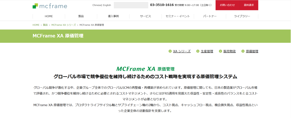Open the お問い合わせ contact button
The height and width of the screenshot is (118, 291).
[227, 5]
